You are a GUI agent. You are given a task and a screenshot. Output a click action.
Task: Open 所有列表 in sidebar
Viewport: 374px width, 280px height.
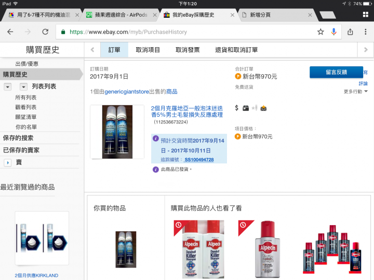(x=26, y=97)
